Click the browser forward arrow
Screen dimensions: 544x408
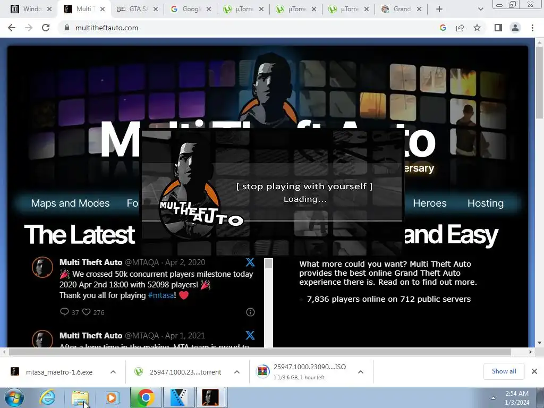click(29, 28)
